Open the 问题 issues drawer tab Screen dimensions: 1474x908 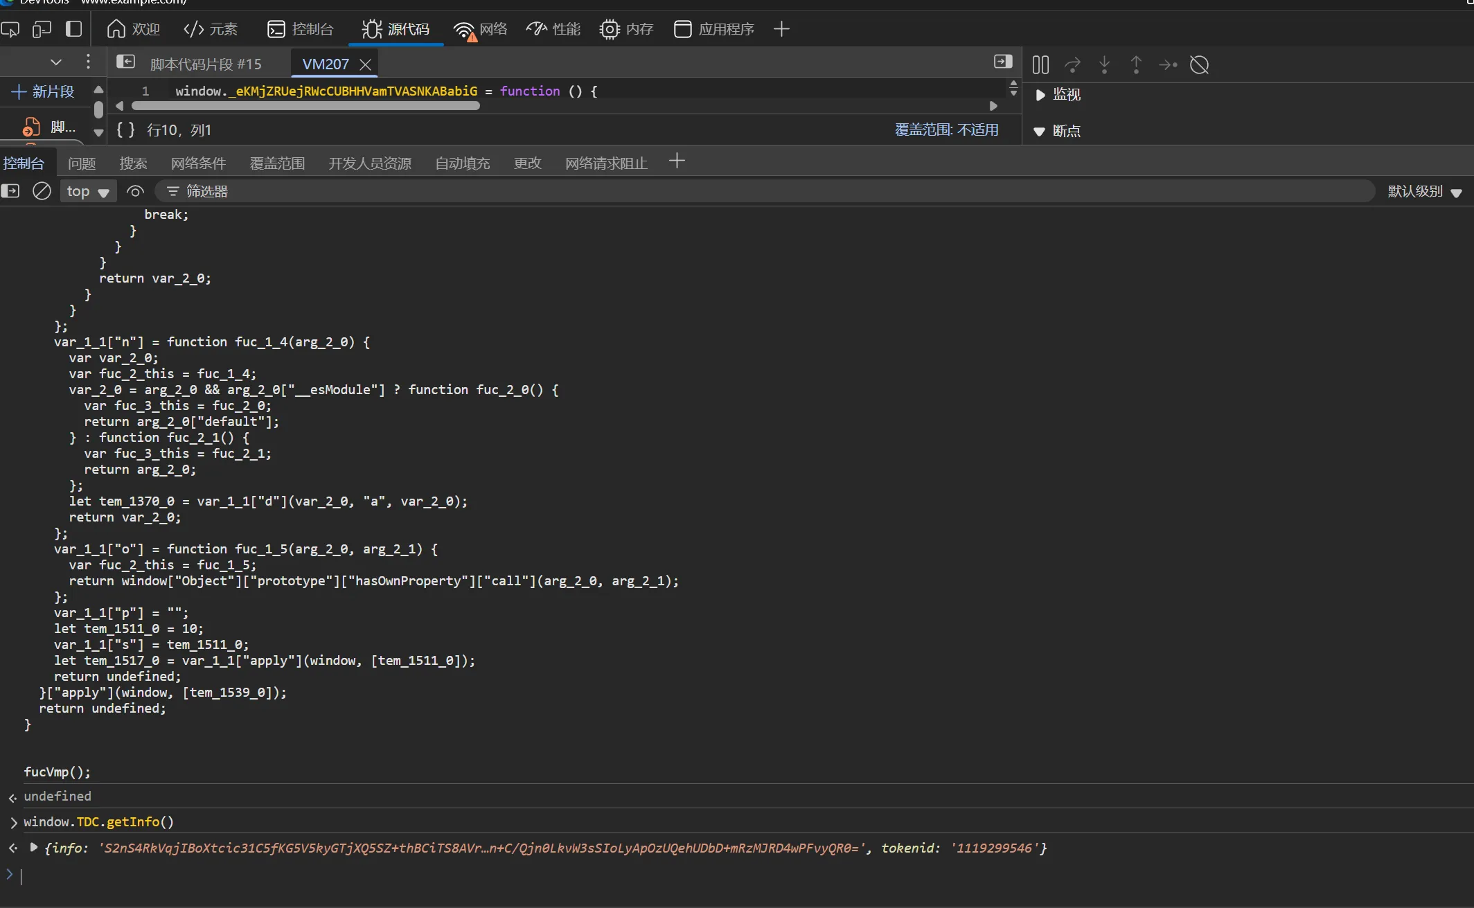(x=82, y=163)
